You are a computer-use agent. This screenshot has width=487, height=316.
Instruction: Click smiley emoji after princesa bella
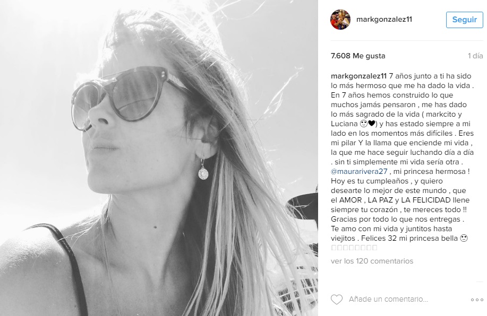(464, 238)
